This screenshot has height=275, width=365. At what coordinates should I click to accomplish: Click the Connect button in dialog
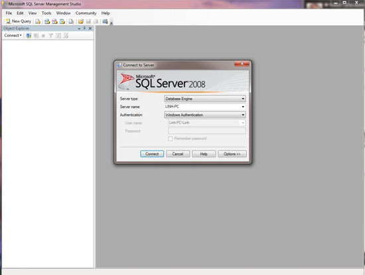152,154
